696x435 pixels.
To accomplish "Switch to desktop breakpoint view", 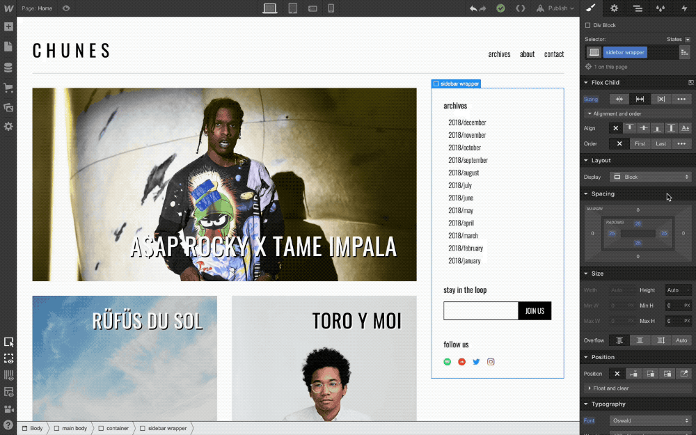I will tap(270, 8).
